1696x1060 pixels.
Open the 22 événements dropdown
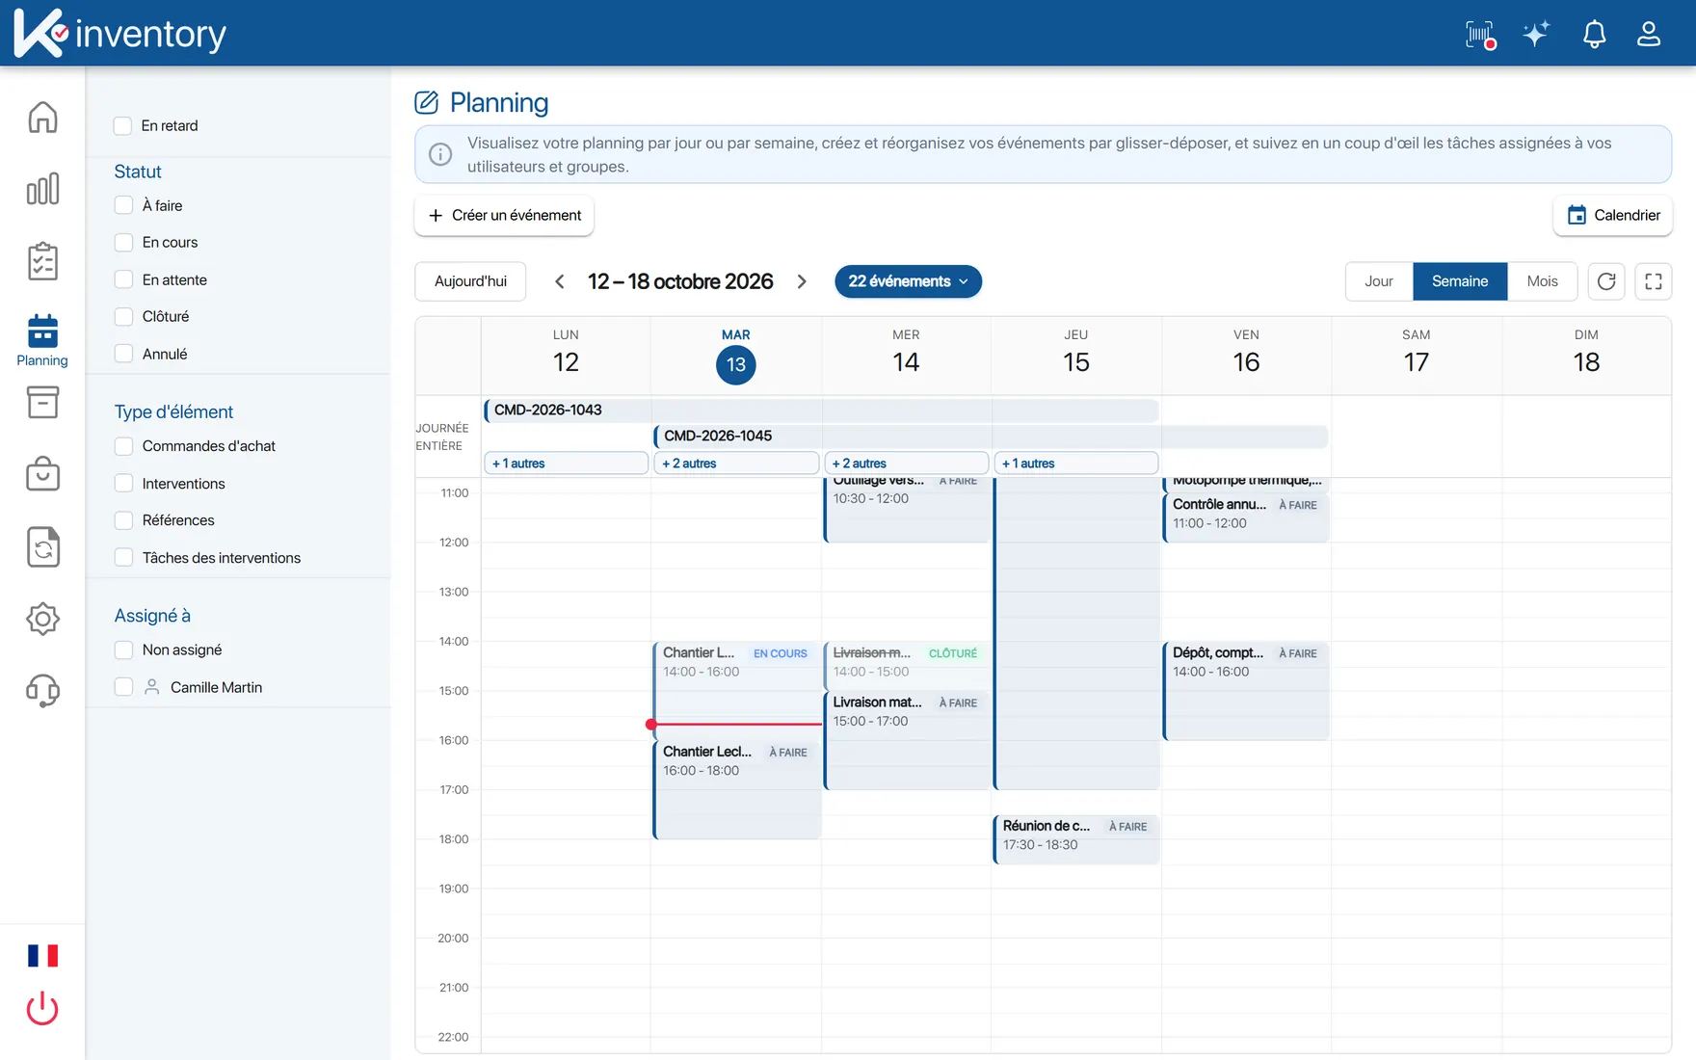pos(908,281)
